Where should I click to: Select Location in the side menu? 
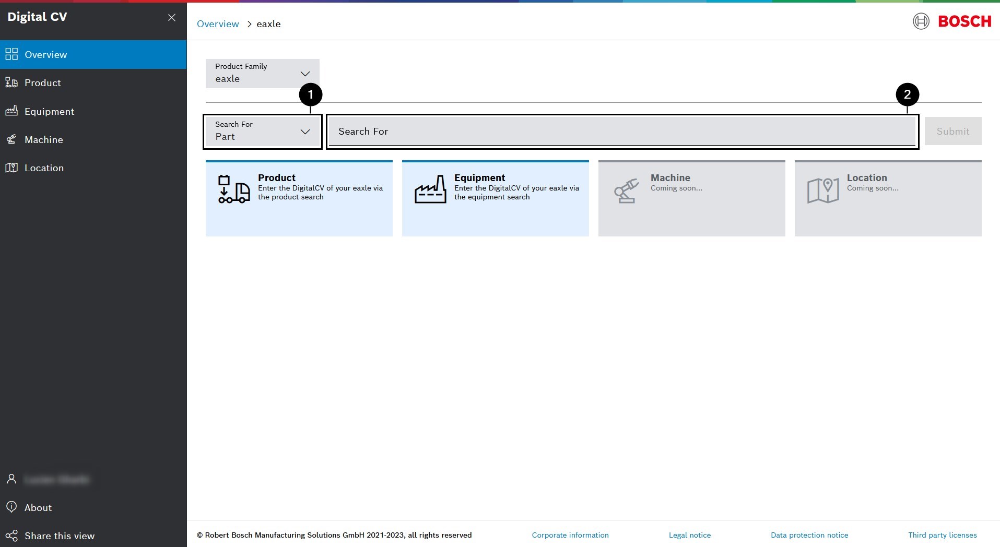93,168
